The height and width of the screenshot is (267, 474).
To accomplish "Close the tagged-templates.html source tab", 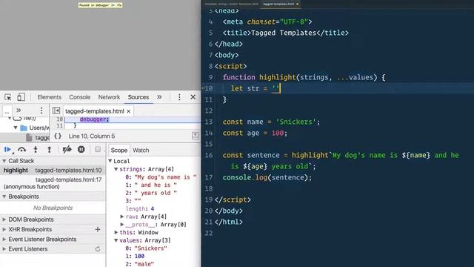I will click(x=129, y=111).
